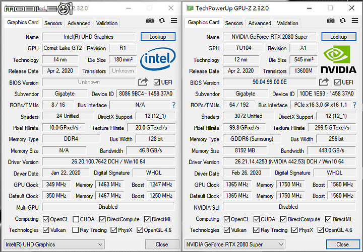Take screenshot with camera icon in NVIDIA window
The image size is (363, 252).
[331, 21]
